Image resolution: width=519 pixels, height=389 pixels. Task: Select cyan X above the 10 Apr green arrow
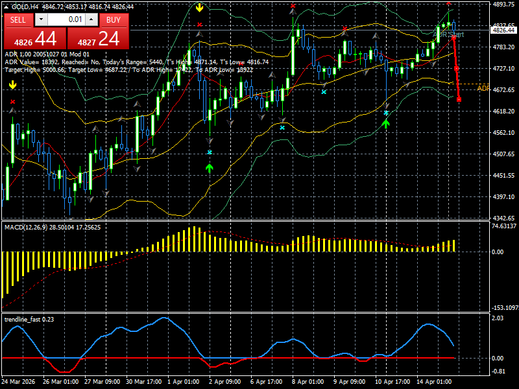(x=386, y=113)
